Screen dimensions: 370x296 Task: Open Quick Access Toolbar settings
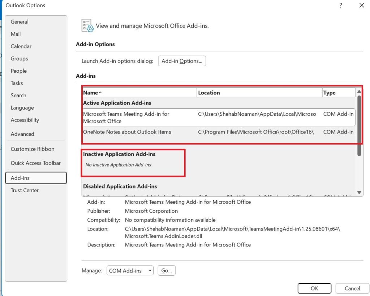tap(36, 163)
